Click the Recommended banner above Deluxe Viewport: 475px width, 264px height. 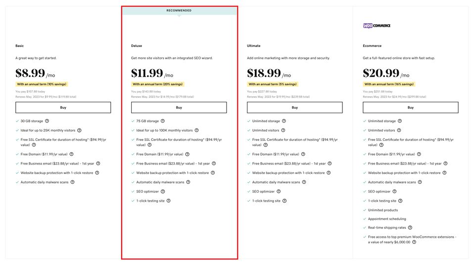tap(179, 10)
